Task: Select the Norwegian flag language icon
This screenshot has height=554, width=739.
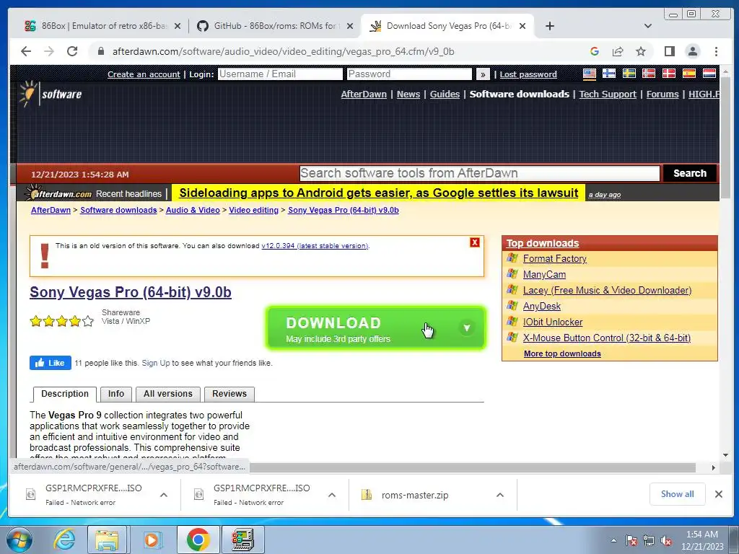Action: (649, 74)
